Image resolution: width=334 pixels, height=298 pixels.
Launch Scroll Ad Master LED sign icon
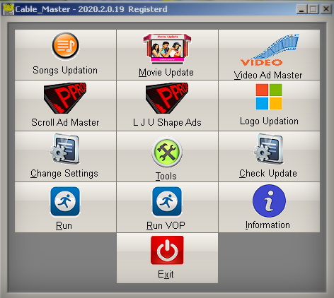65,98
